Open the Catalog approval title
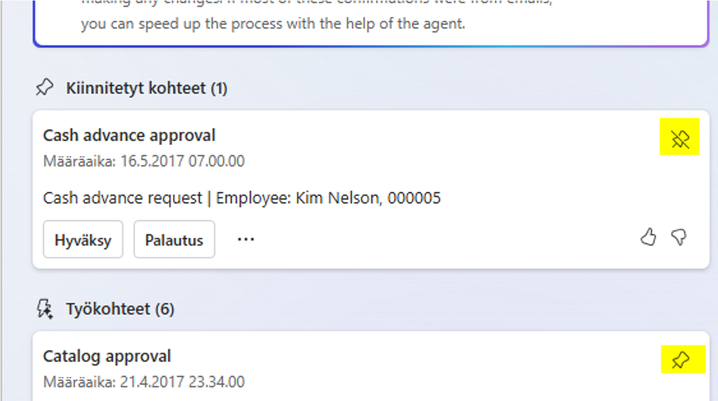 tap(107, 356)
